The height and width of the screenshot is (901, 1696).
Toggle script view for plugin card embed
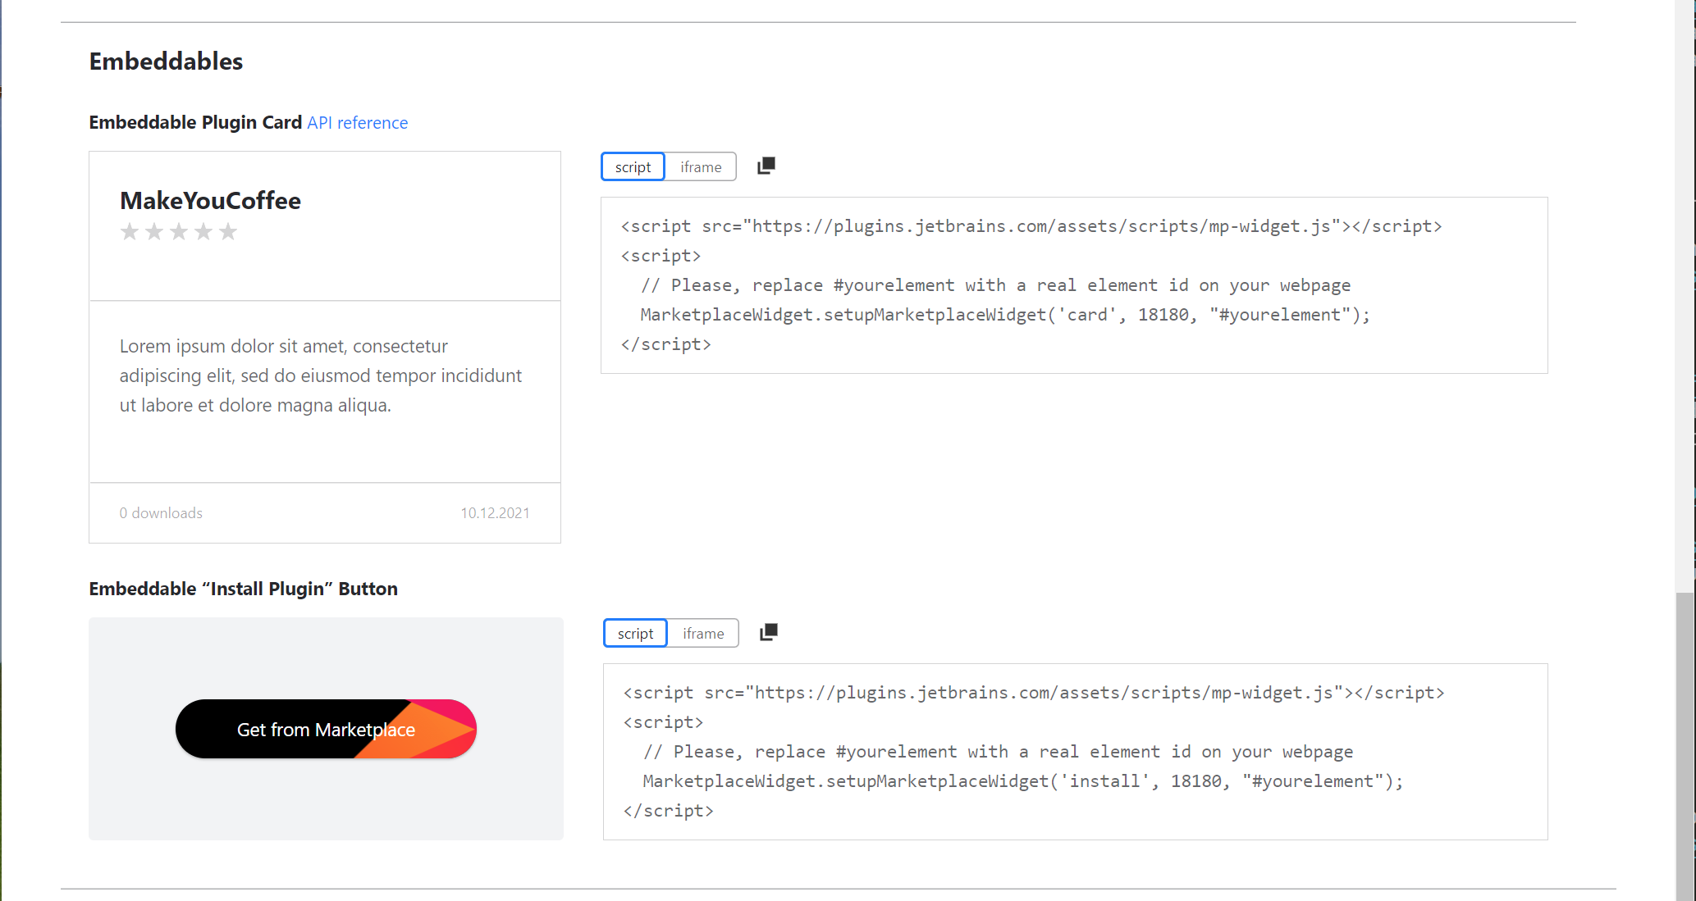coord(633,166)
